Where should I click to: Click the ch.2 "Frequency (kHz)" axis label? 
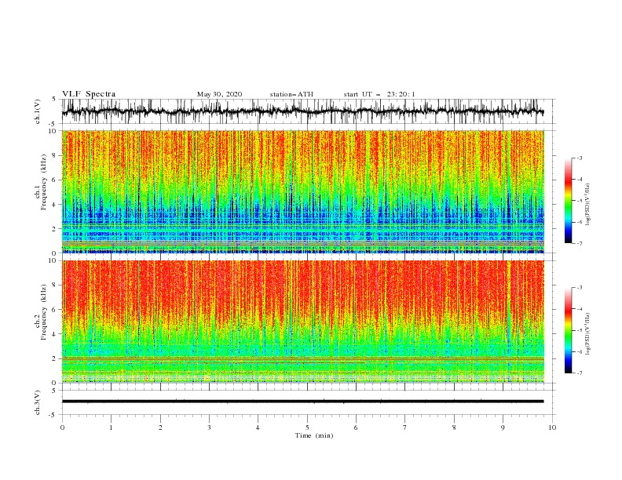pos(43,311)
